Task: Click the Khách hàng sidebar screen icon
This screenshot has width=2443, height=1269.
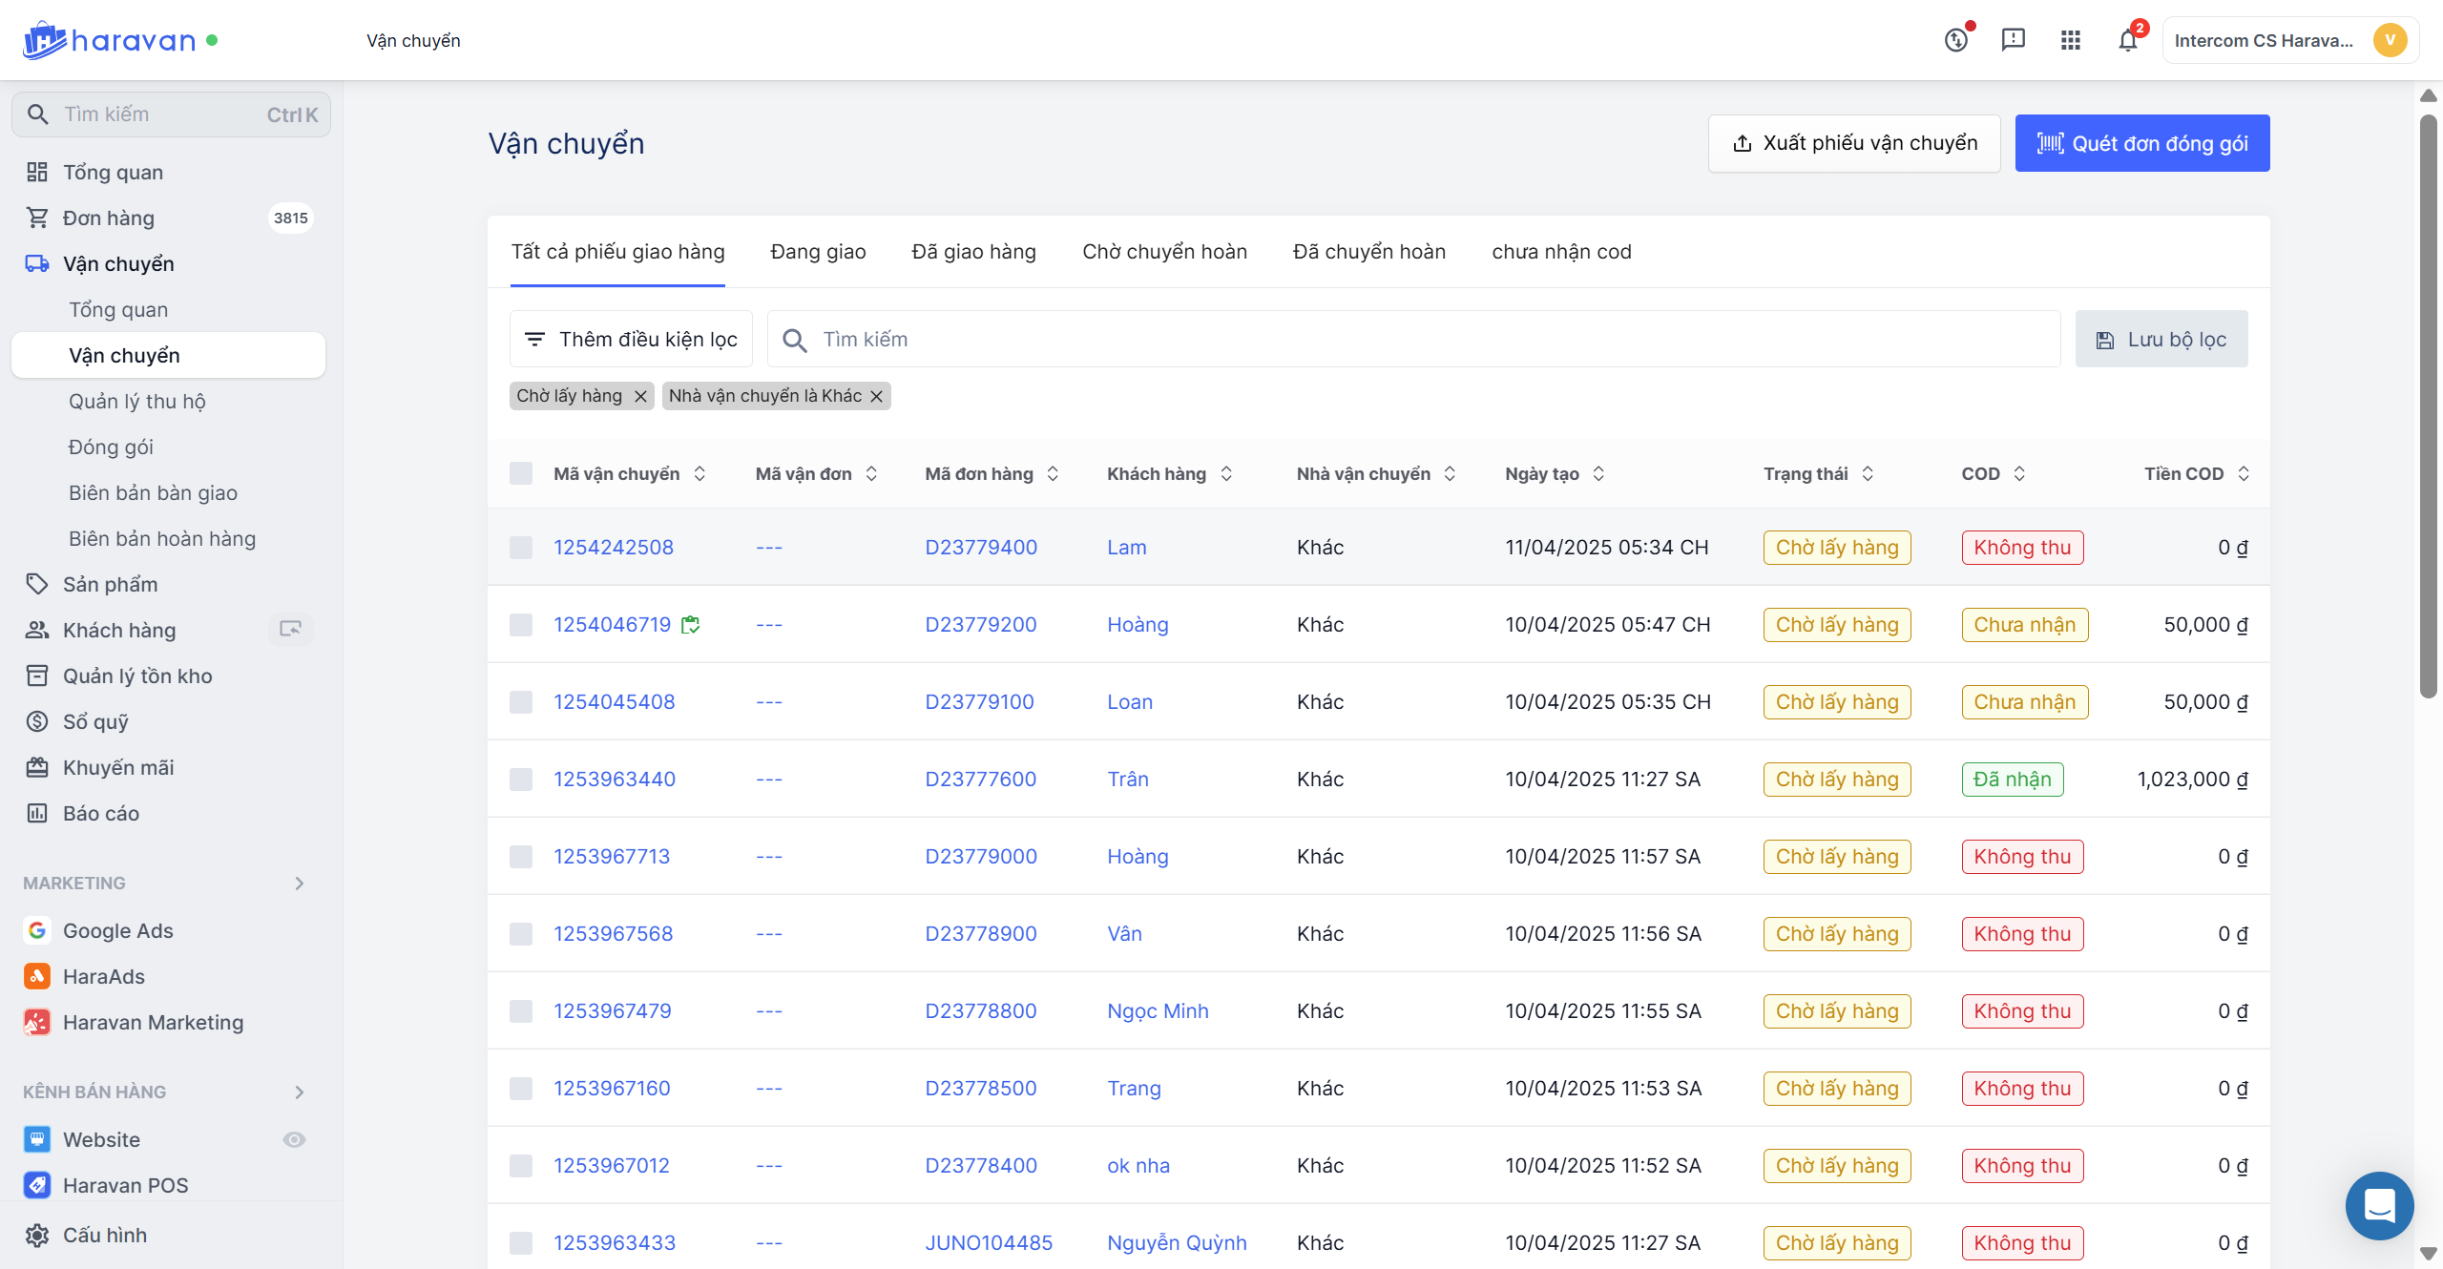Action: [290, 629]
